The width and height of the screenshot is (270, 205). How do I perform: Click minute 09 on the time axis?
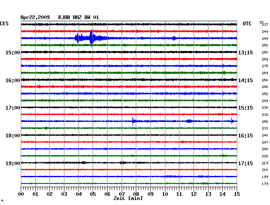[x=150, y=194]
